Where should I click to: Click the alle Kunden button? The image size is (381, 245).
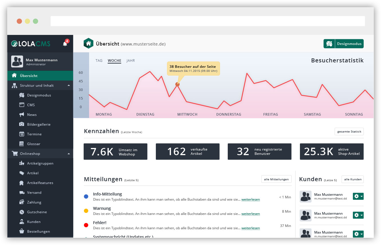click(353, 179)
